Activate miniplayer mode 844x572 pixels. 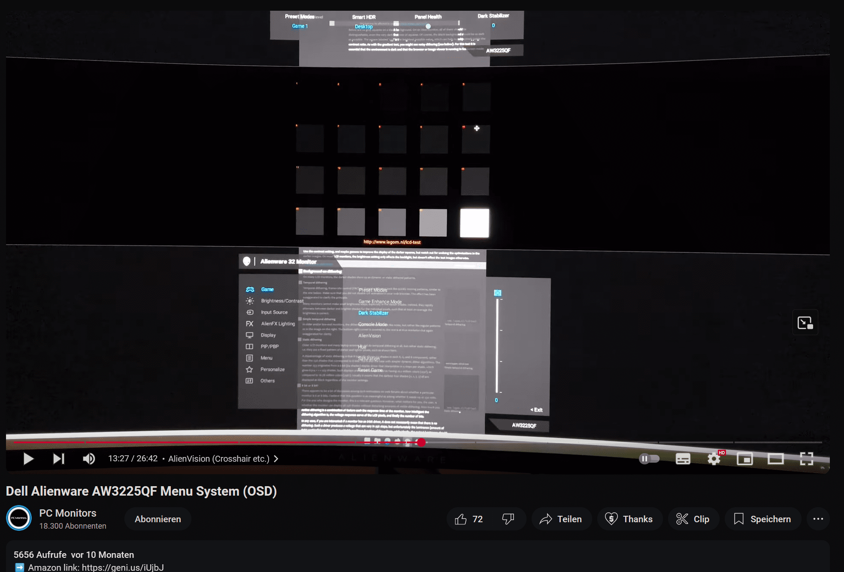pyautogui.click(x=745, y=459)
